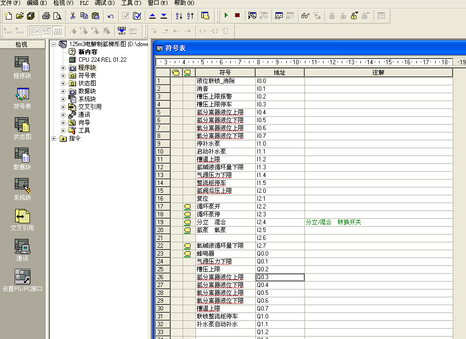Click the 地址 column header
This screenshot has width=466, height=339.
click(279, 73)
